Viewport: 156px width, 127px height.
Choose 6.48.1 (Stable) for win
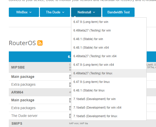[109, 39]
